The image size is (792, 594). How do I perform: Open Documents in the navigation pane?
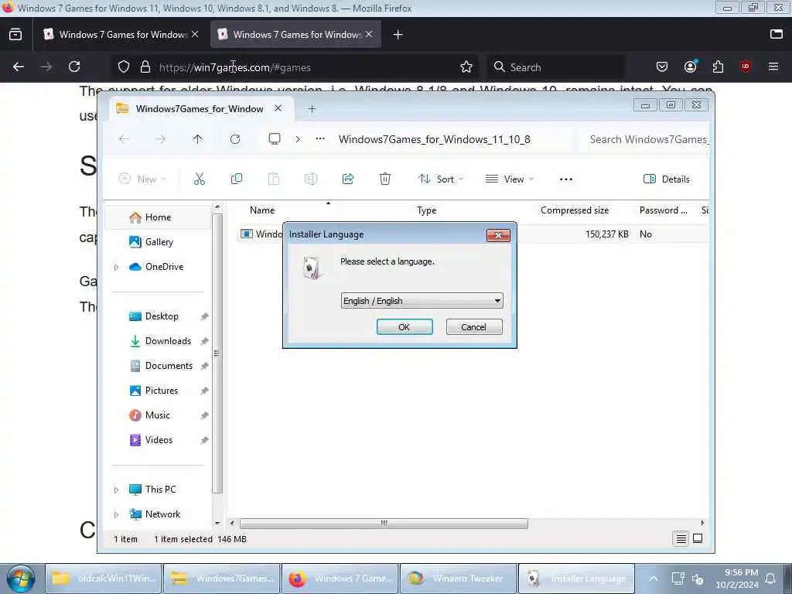point(158,366)
